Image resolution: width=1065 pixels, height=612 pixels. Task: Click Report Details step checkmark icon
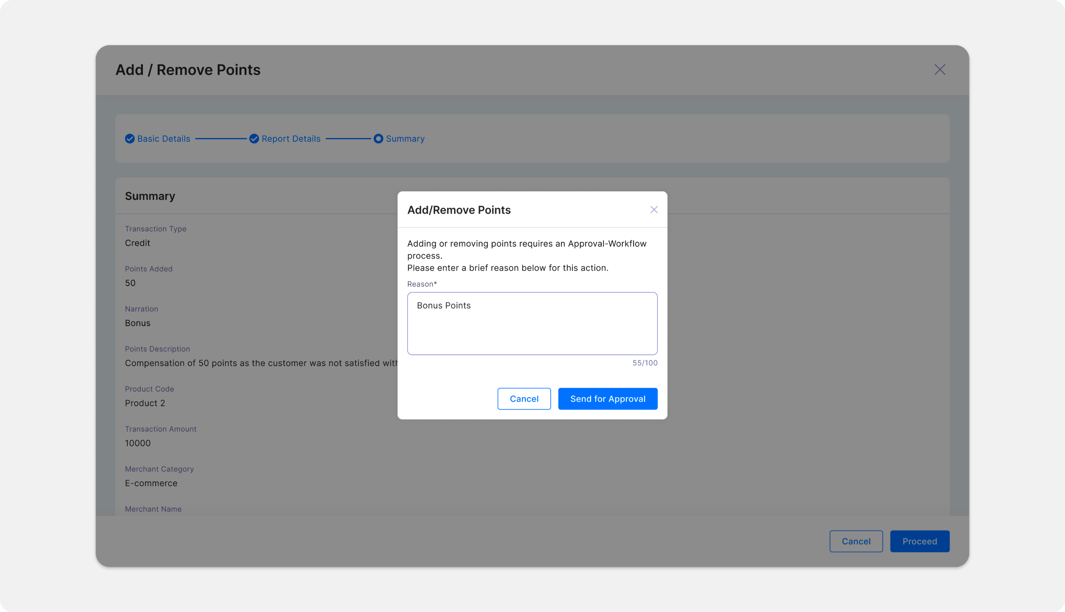[254, 139]
